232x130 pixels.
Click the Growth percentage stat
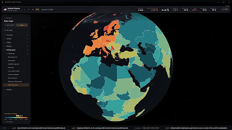coord(175,9)
